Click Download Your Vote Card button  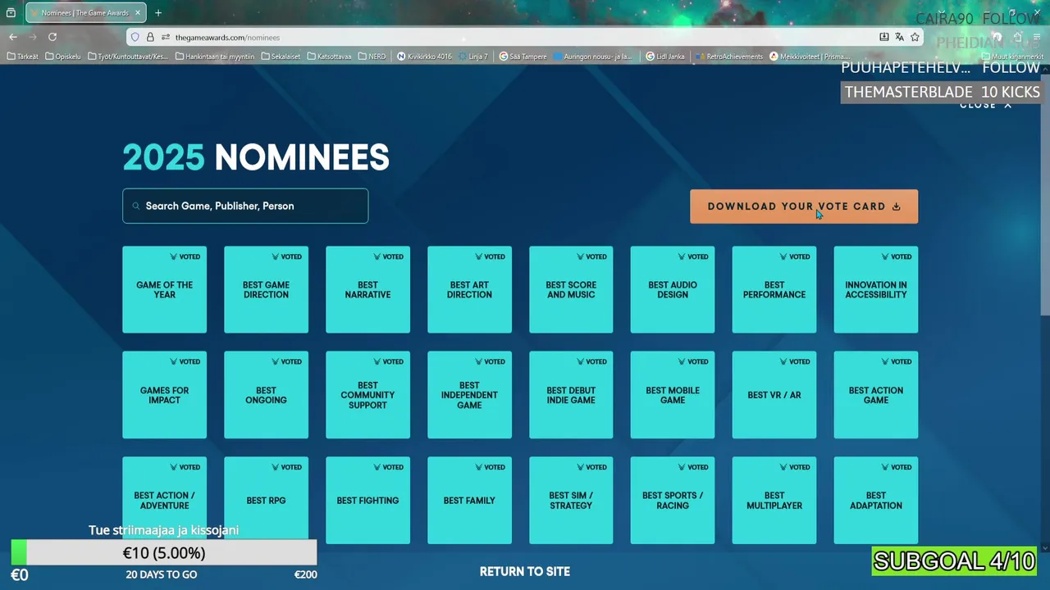pyautogui.click(x=804, y=206)
